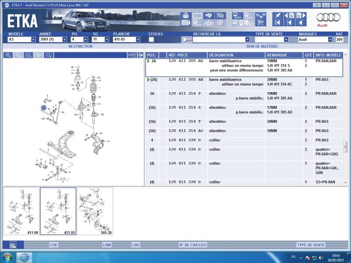Click the panel layout icon above the diagram
The image size is (351, 263).
[132, 55]
